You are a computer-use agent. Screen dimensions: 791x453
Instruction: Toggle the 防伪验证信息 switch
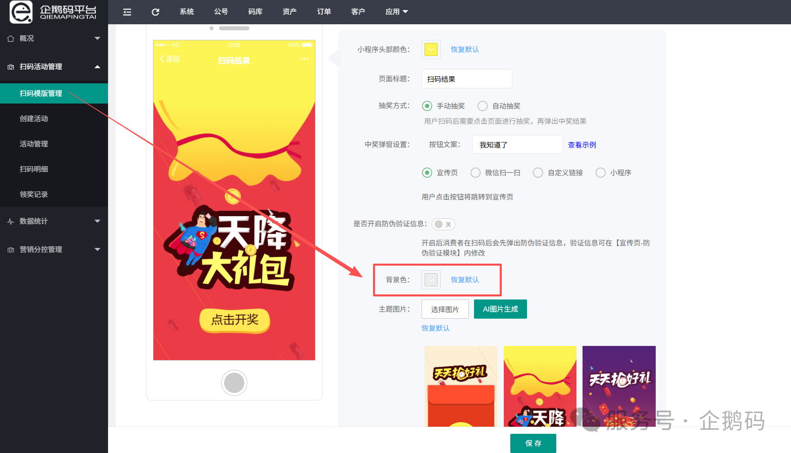pos(444,224)
